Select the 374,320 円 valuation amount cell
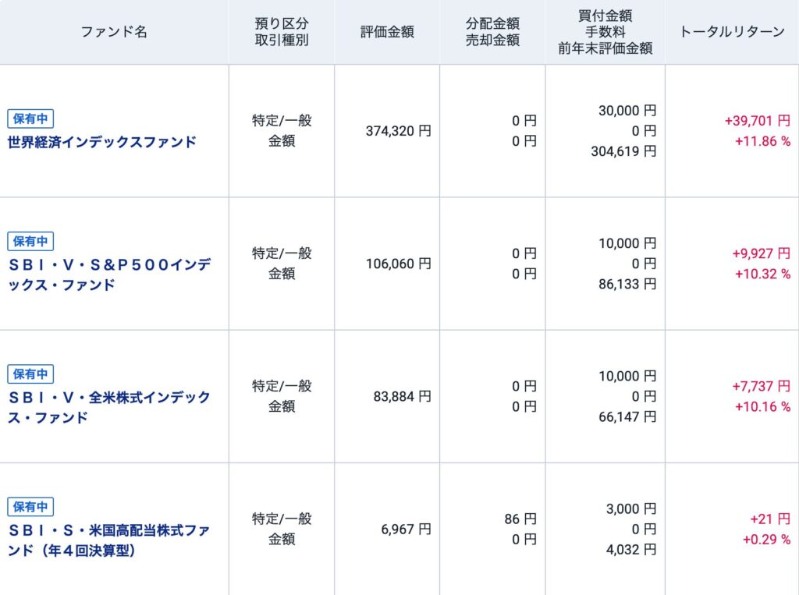 (398, 131)
